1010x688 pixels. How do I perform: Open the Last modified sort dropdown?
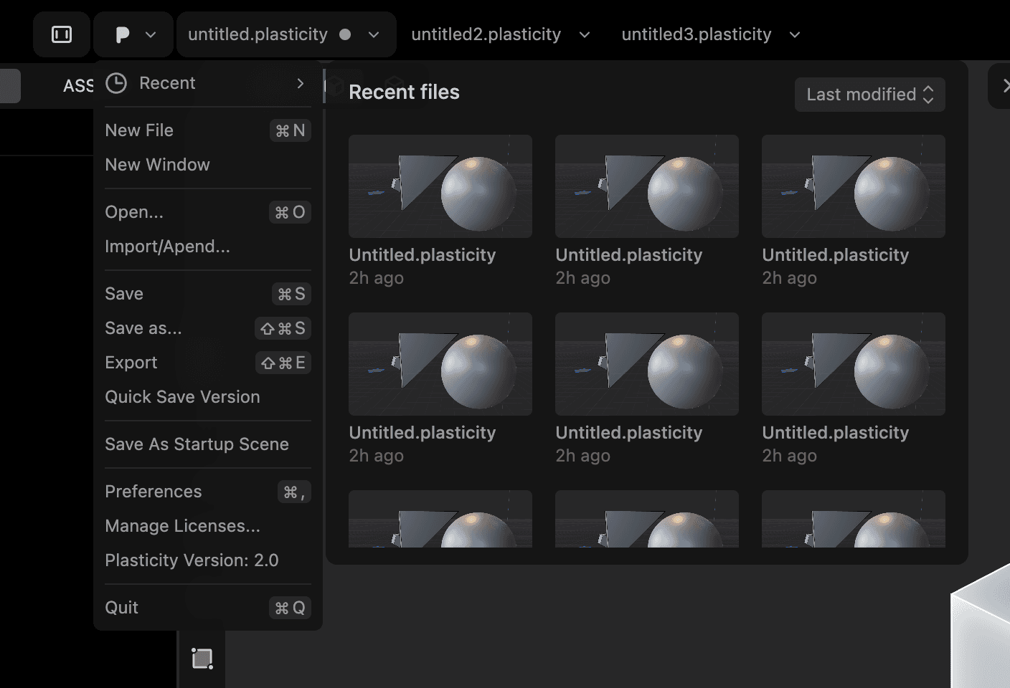(869, 95)
